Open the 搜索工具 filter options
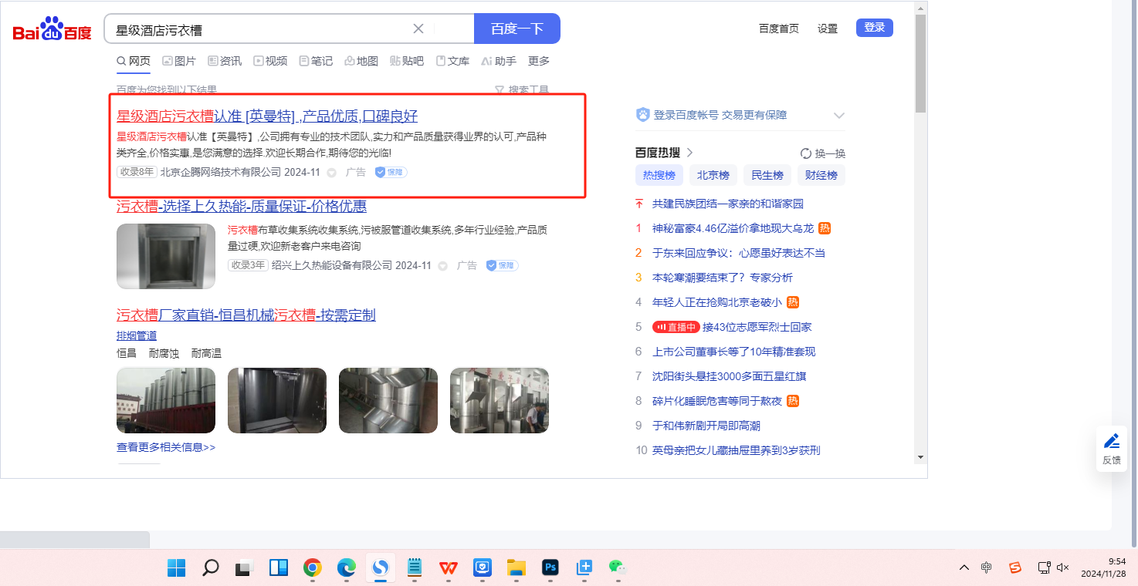This screenshot has height=586, width=1138. [522, 90]
